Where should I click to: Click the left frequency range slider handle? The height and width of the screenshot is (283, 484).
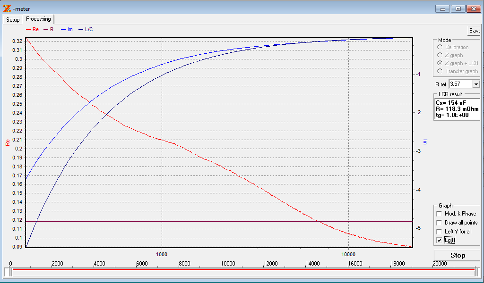[x=7, y=272]
